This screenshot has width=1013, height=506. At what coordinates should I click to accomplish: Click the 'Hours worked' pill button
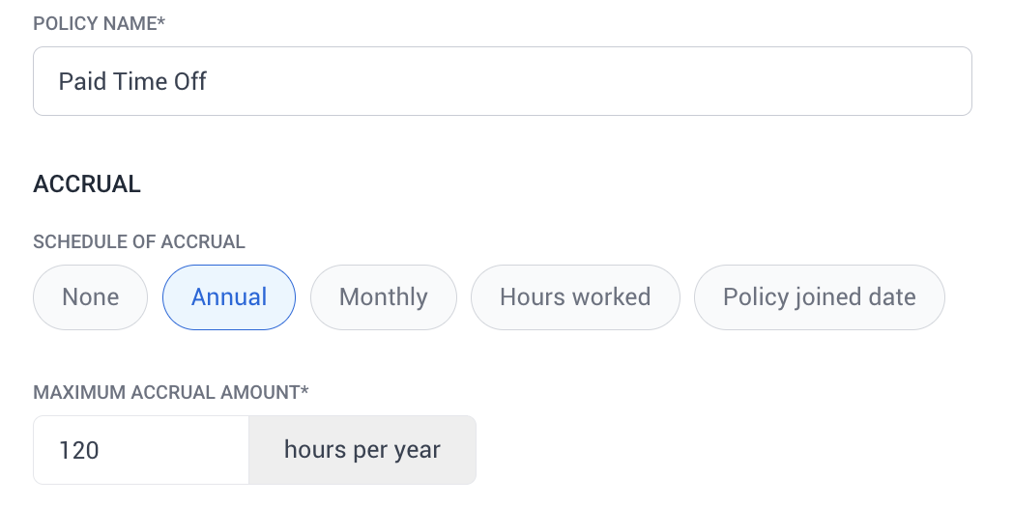click(x=575, y=297)
